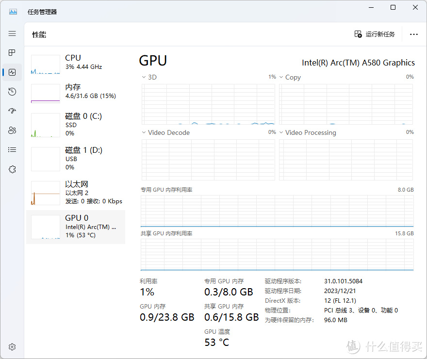
Task: Click the Copy engine usage graph
Action: [346, 104]
